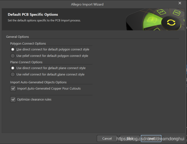
Task: Proceed with the Next button
Action: click(x=151, y=139)
